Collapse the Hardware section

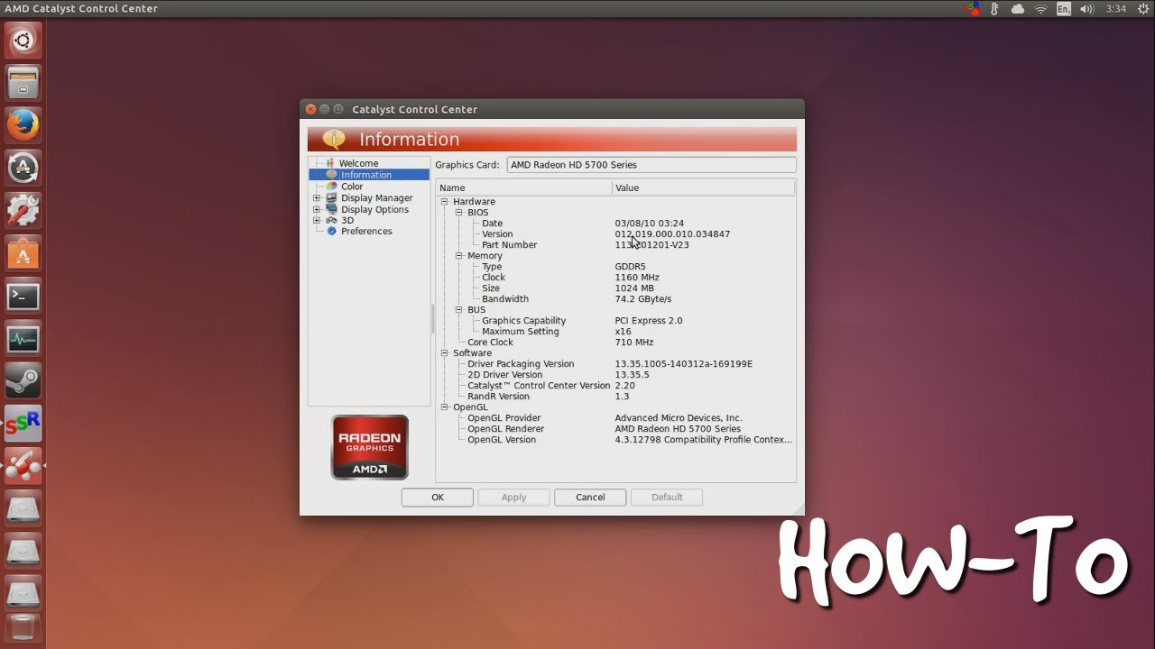[445, 202]
